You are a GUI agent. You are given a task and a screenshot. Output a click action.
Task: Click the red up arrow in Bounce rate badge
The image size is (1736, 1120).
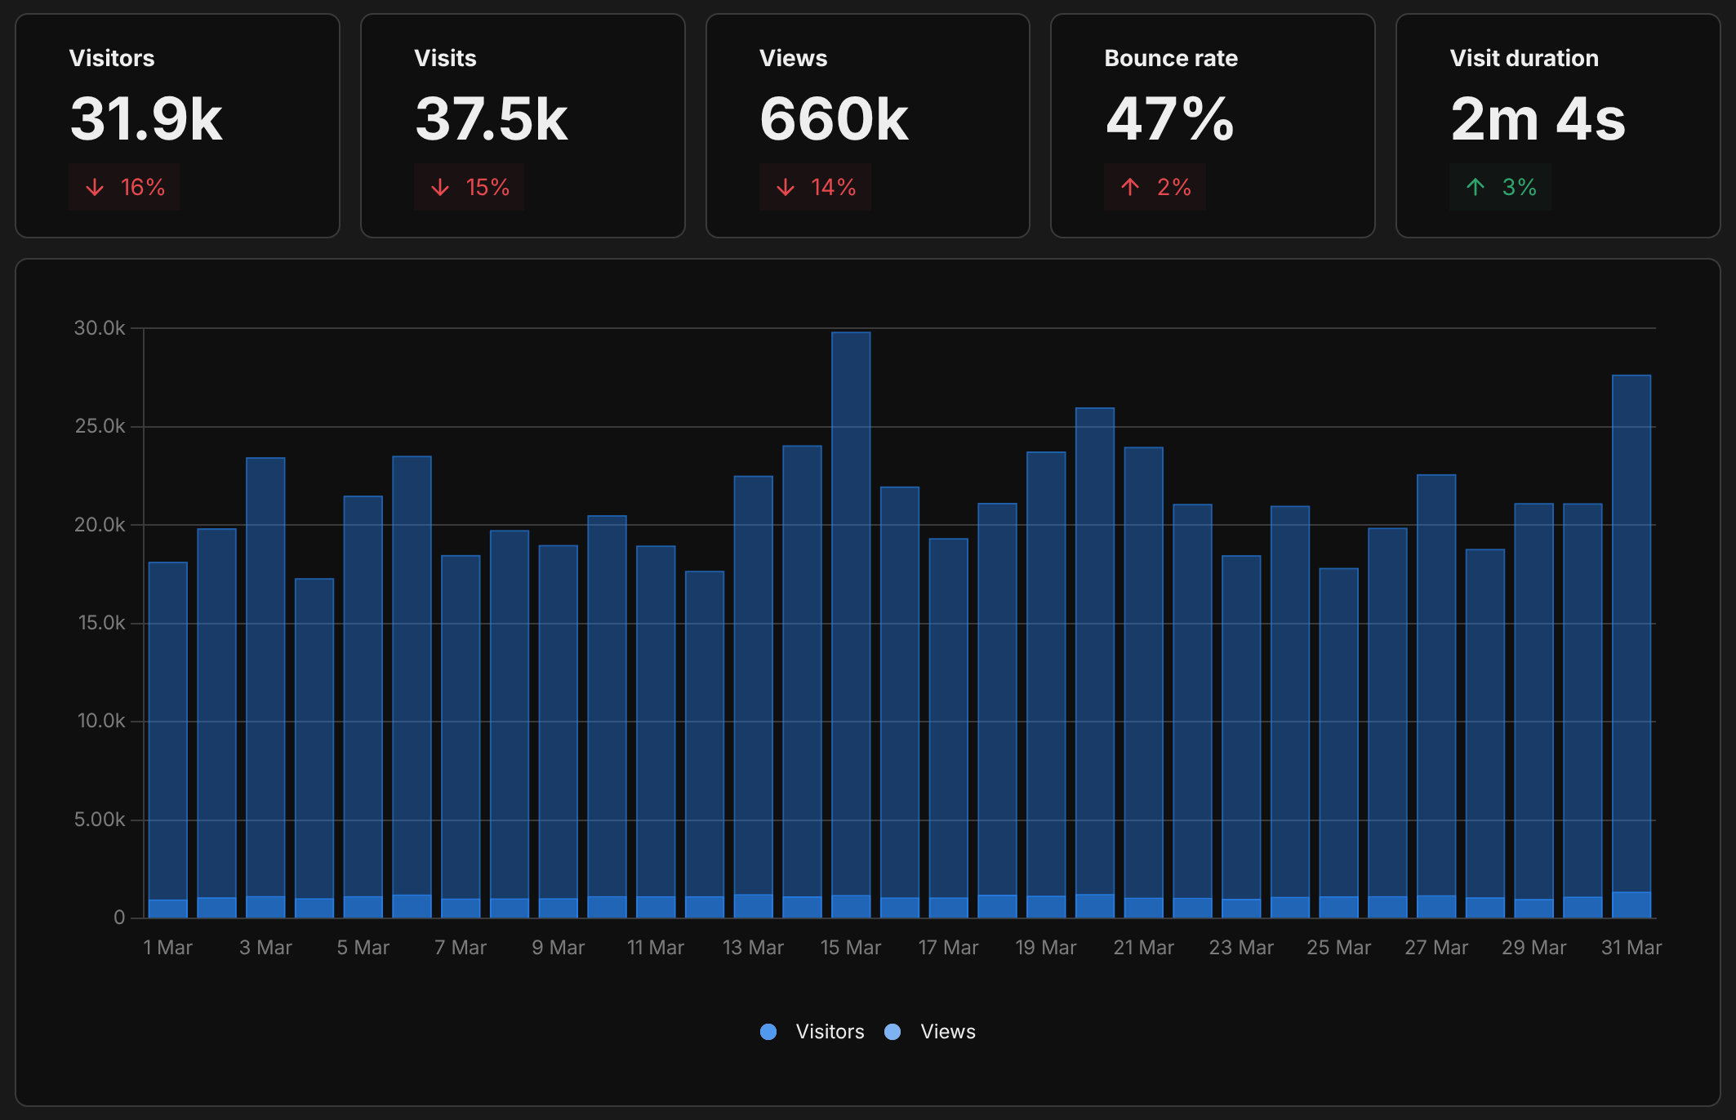1129,187
